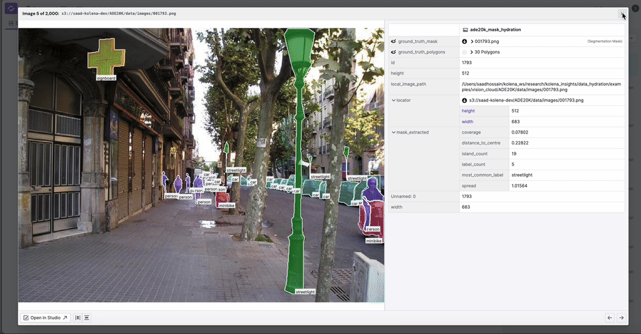Click the locator width link
Viewport: 641px width, 334px height.
click(x=467, y=121)
